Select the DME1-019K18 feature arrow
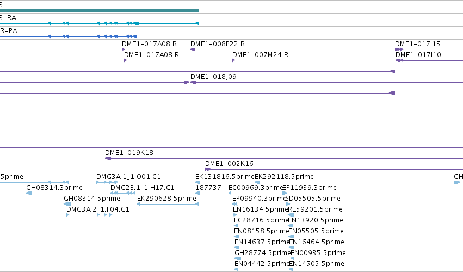The width and height of the screenshot is (463, 272). click(108, 159)
